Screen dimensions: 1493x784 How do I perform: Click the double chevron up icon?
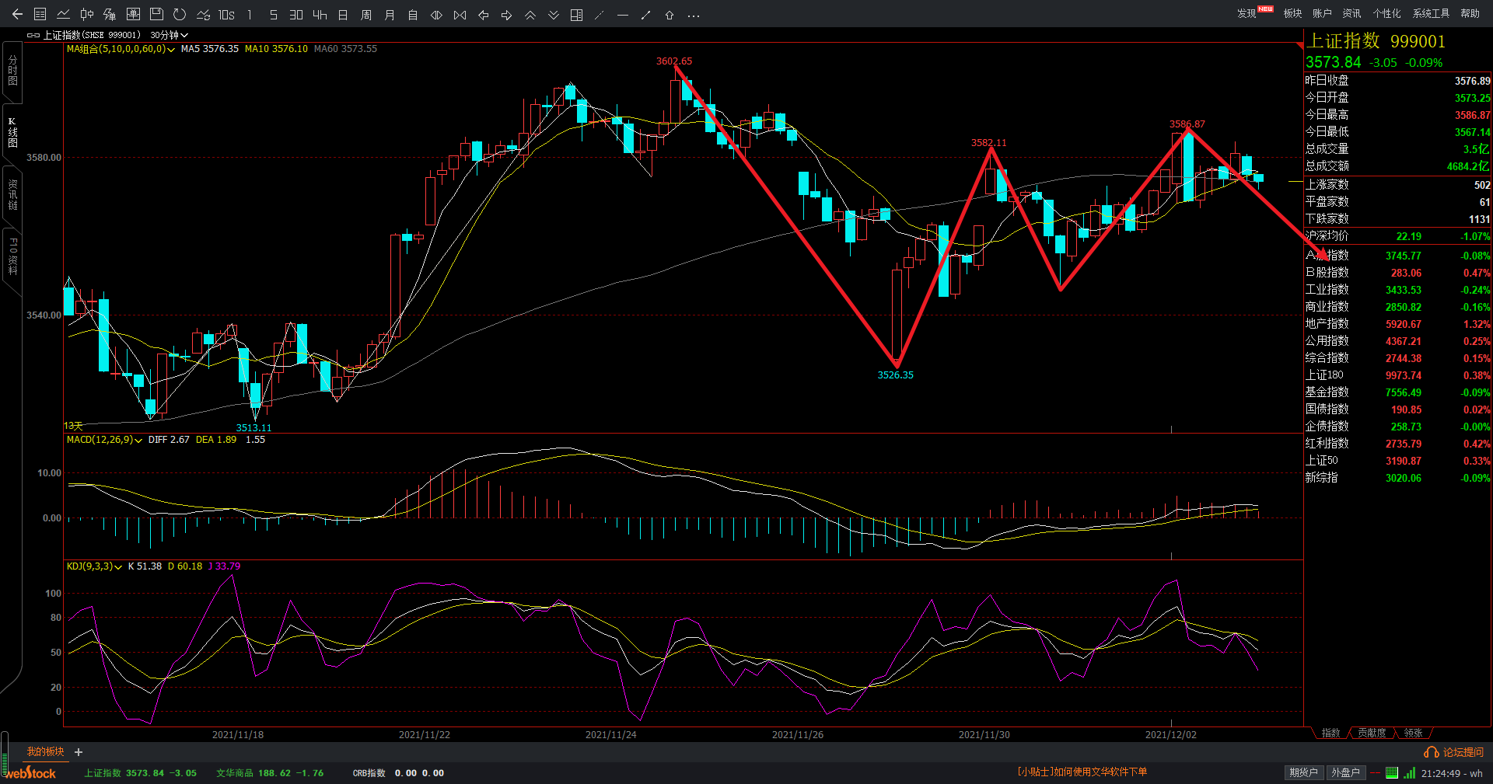[530, 15]
